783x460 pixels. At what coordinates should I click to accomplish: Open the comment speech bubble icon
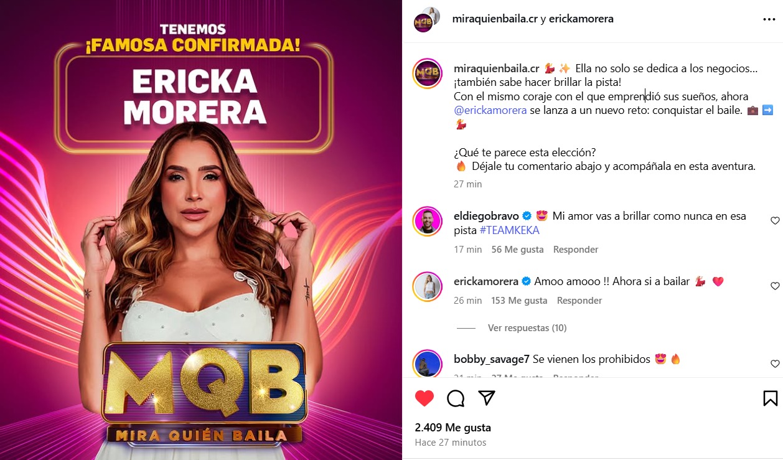pos(456,398)
